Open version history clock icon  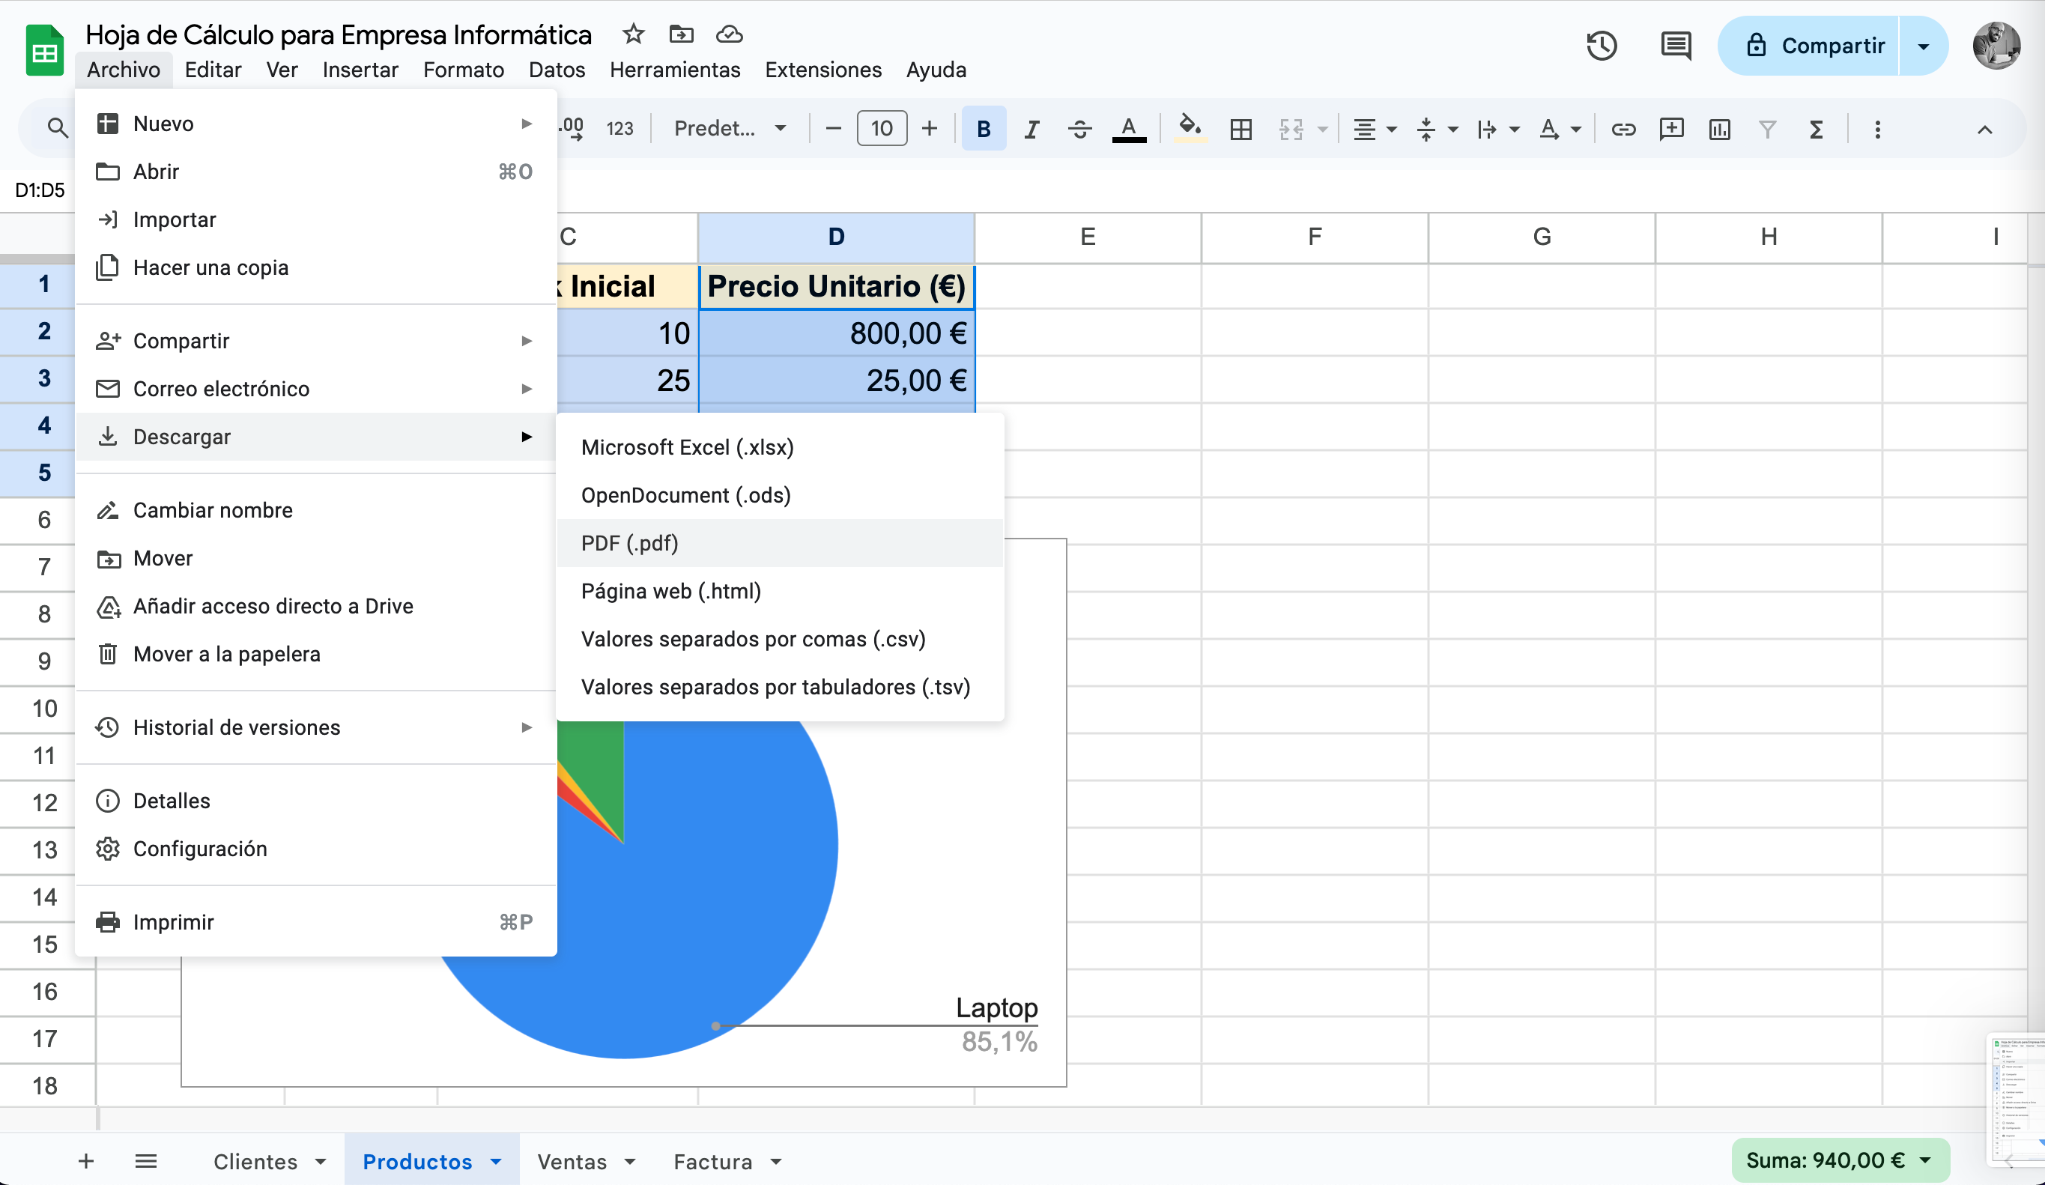(1601, 46)
